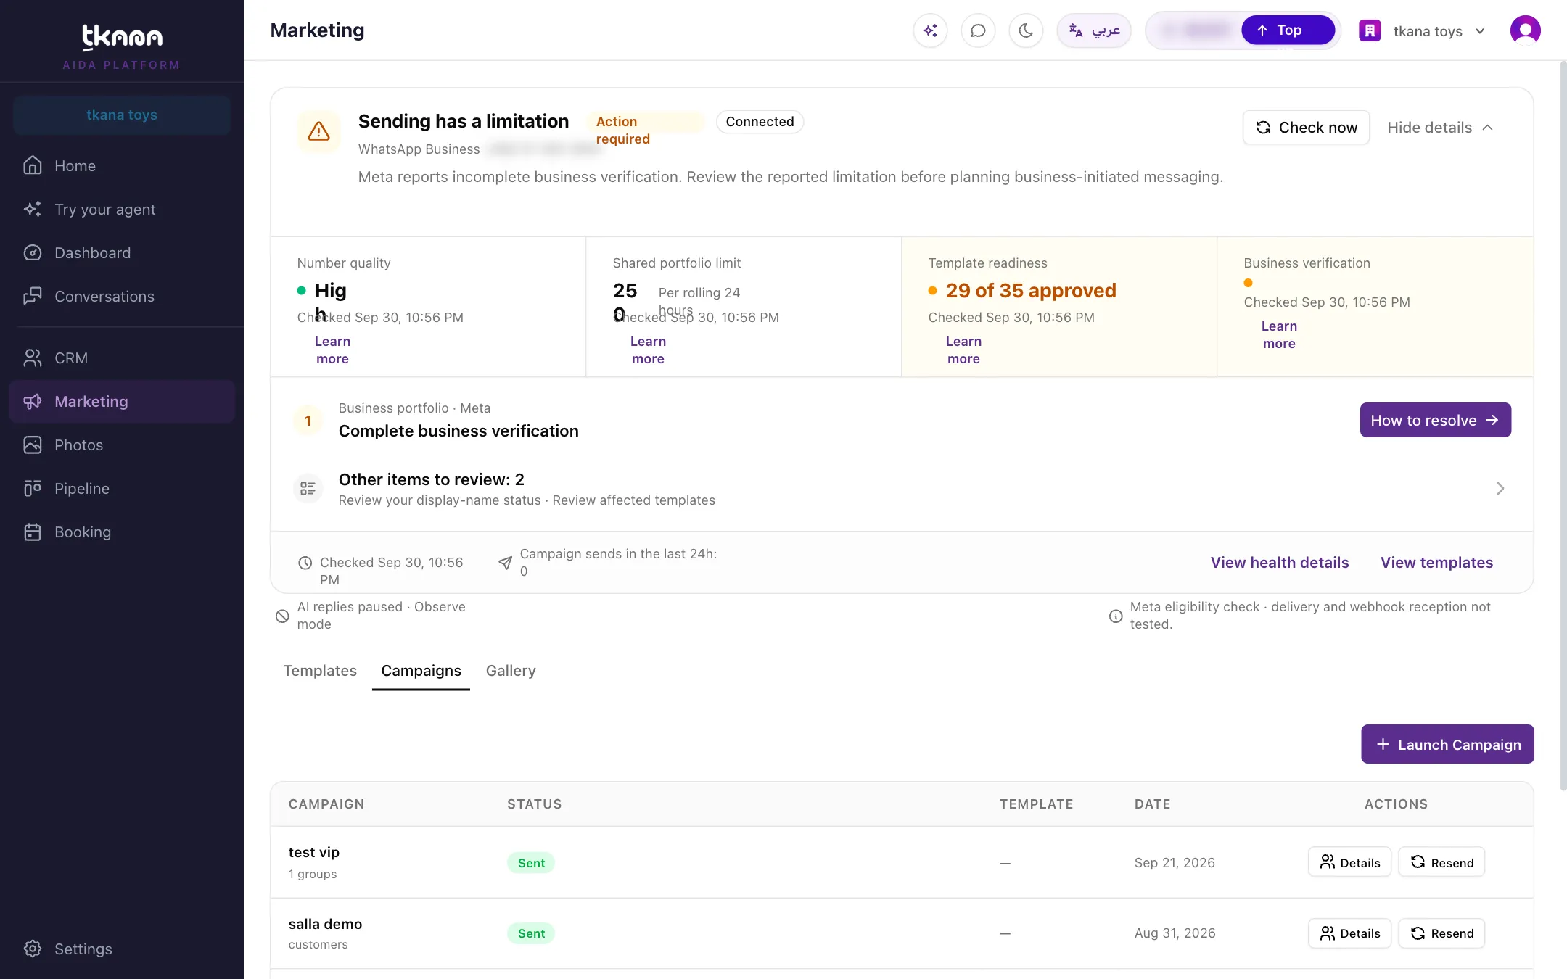Click Complete business verification item
Screen dimensions: 1567x979
pyautogui.click(x=458, y=431)
